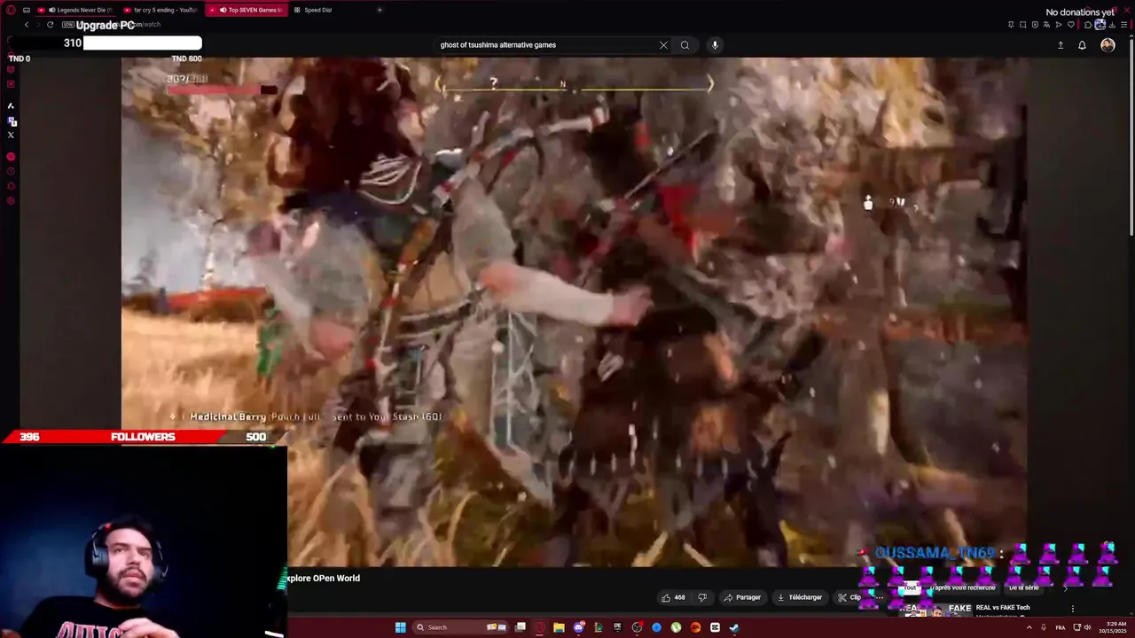Open the YouTube account avatar menu
The height and width of the screenshot is (638, 1135).
click(x=1108, y=45)
